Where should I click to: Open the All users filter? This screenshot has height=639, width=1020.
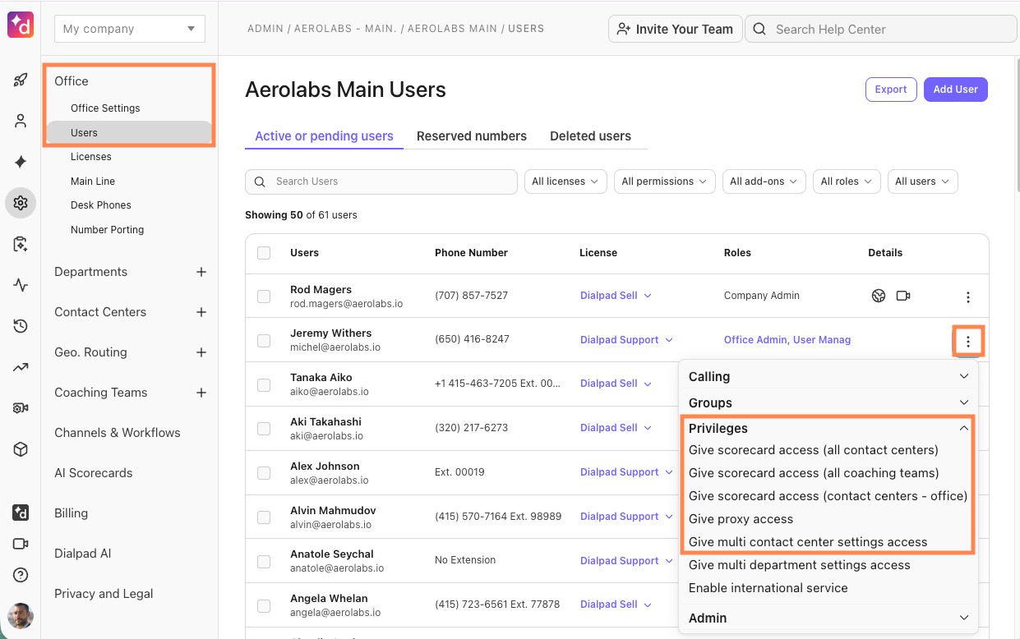tap(922, 182)
